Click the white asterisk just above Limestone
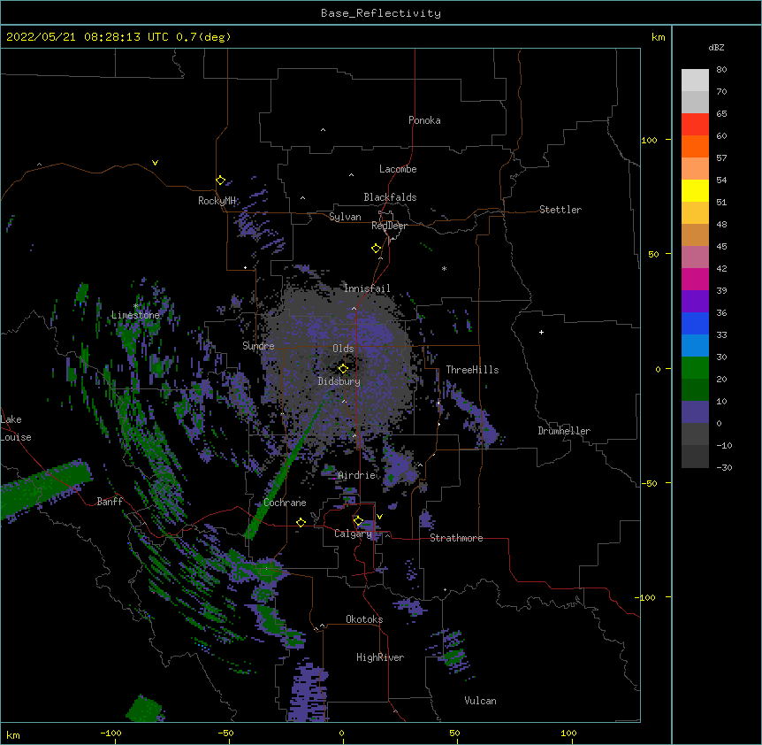The height and width of the screenshot is (745, 762). [135, 306]
